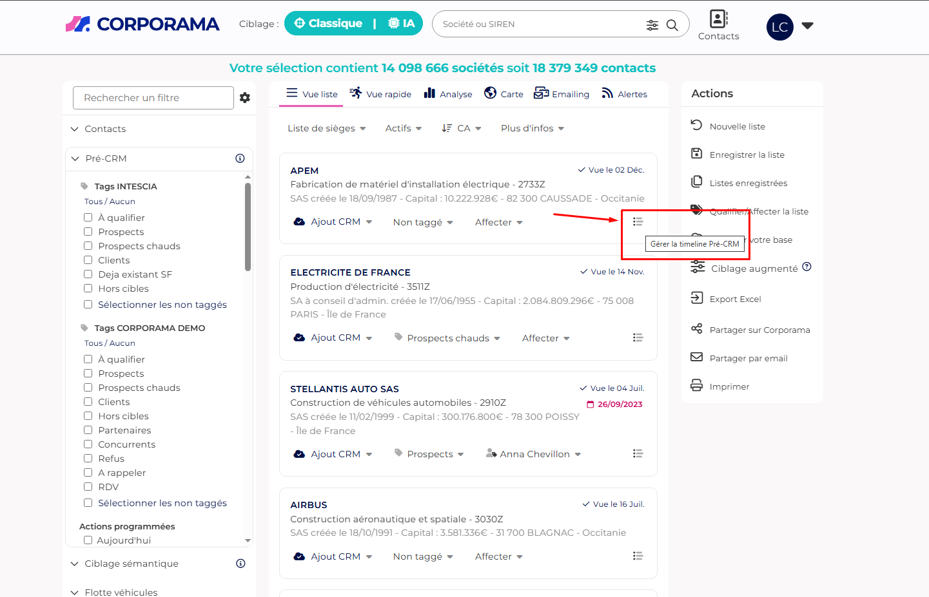Image resolution: width=929 pixels, height=597 pixels.
Task: Open the Analyse tab
Action: [448, 94]
